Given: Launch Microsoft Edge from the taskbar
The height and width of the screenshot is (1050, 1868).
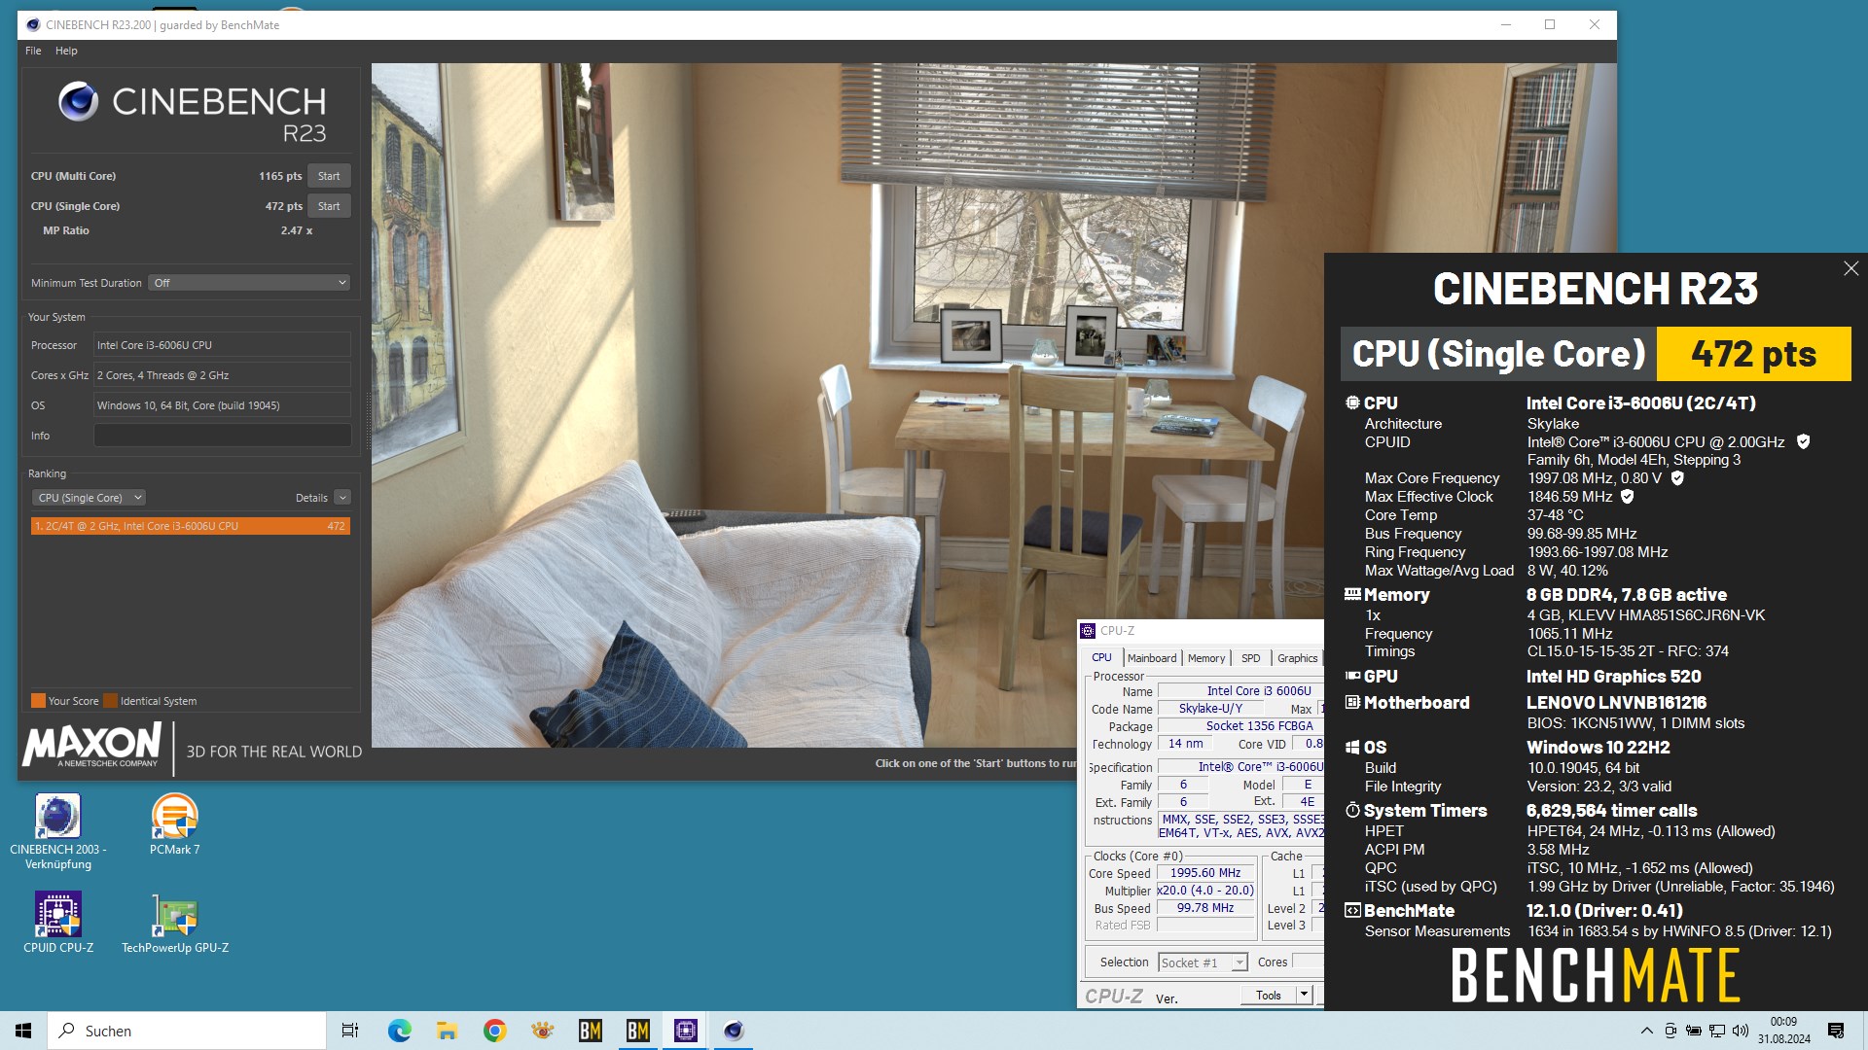Looking at the screenshot, I should (x=399, y=1031).
